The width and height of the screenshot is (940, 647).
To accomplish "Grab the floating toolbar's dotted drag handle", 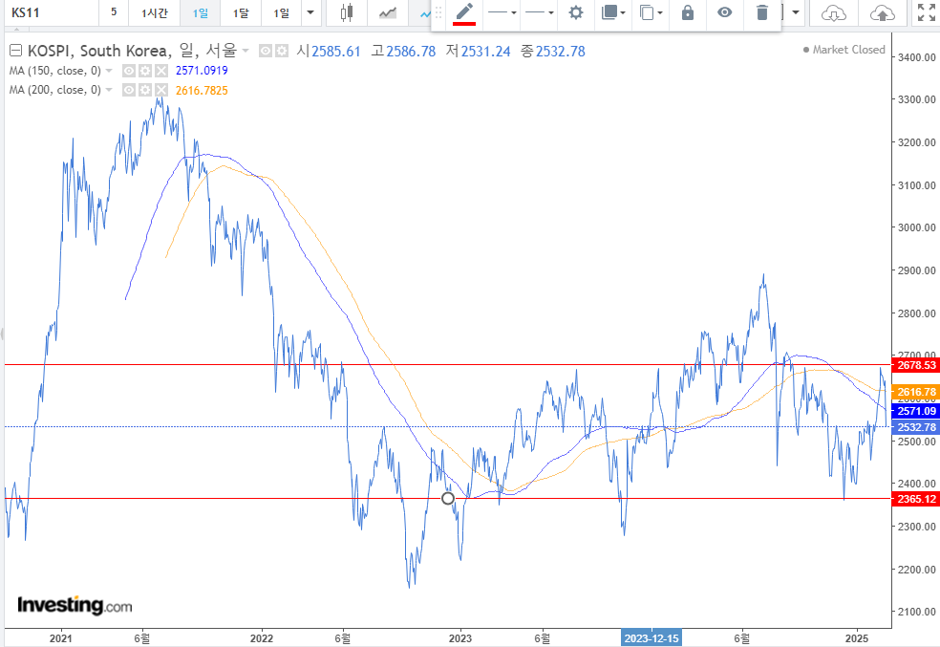I will (438, 12).
